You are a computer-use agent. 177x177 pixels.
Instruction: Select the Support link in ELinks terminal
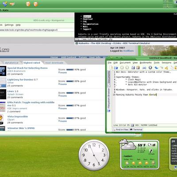point(87,29)
